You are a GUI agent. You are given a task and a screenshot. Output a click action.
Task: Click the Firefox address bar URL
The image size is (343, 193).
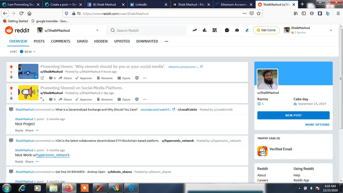pos(115,13)
